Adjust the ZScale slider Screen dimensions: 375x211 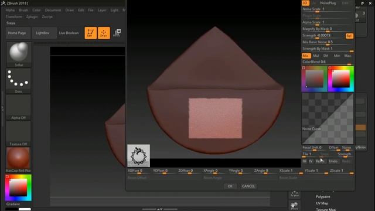[341, 172]
